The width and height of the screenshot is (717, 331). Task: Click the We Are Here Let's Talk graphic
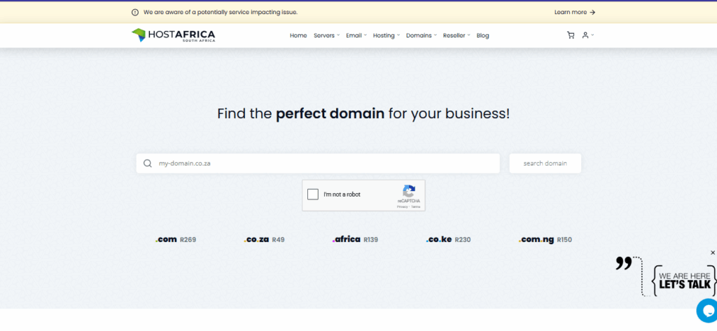684,280
